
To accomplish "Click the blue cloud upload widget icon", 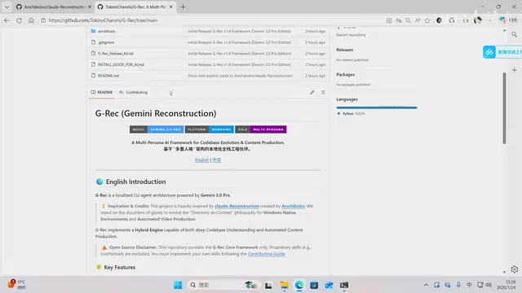I will click(489, 52).
